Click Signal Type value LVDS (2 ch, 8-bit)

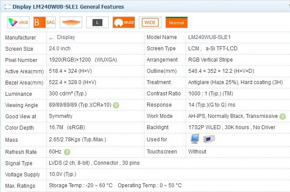point(69,163)
